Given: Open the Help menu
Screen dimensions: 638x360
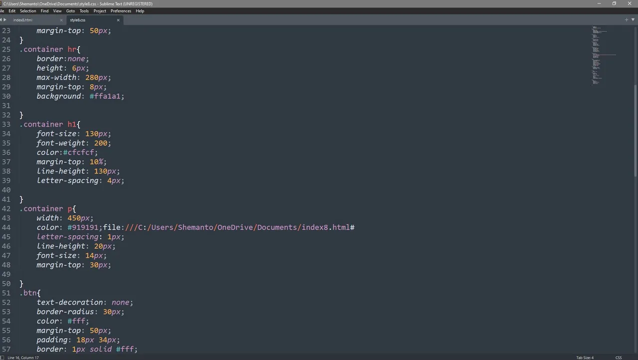Looking at the screenshot, I should pyautogui.click(x=140, y=11).
